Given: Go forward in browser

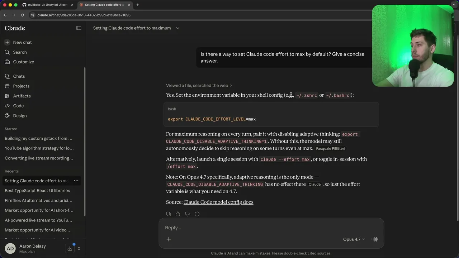Looking at the screenshot, I should (14, 15).
